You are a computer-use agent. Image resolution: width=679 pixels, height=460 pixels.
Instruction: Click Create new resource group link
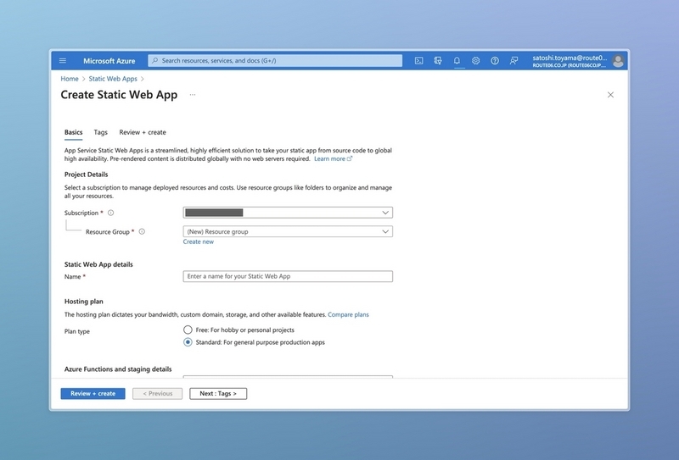click(x=199, y=241)
